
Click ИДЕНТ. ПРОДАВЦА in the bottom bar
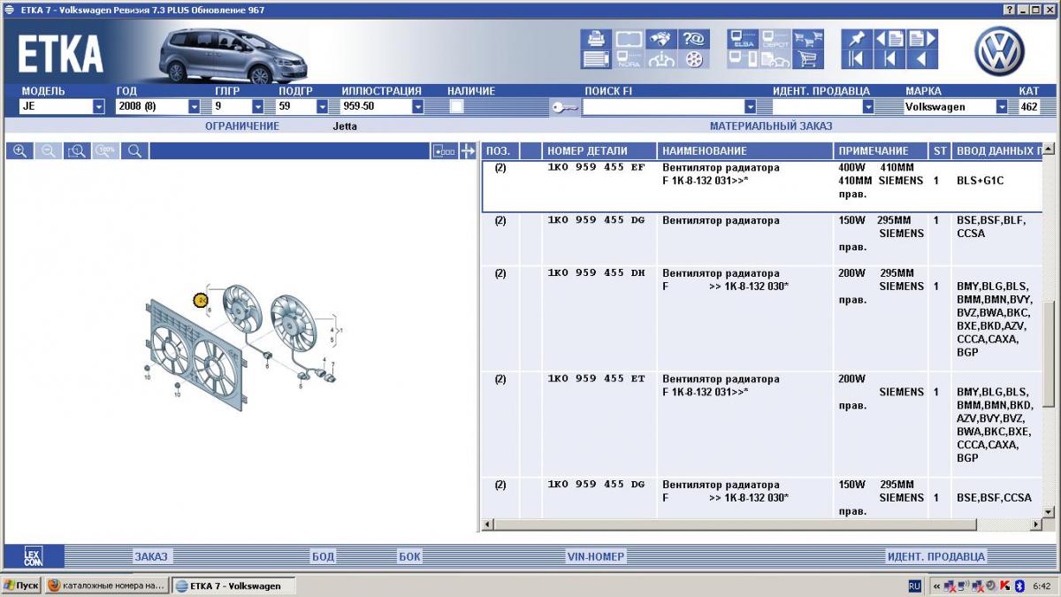[x=936, y=556]
